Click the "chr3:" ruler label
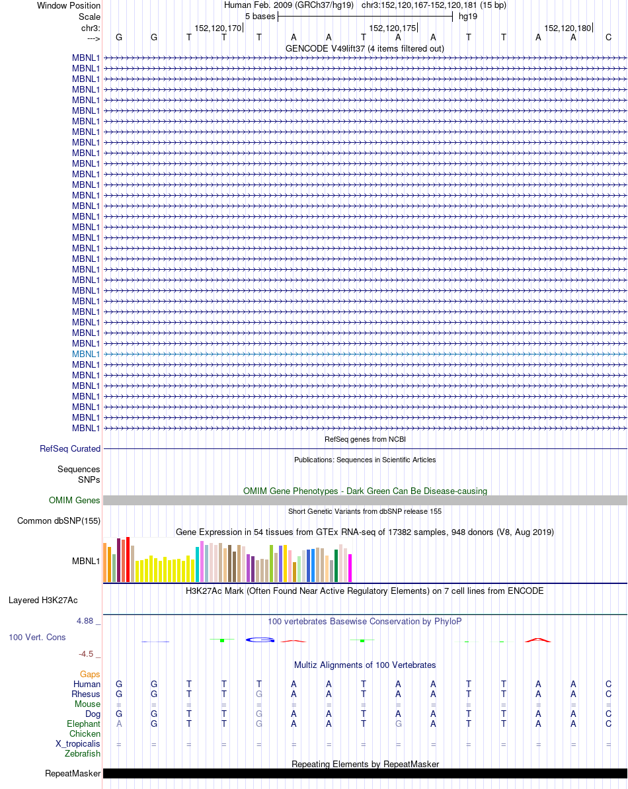Image resolution: width=628 pixels, height=789 pixels. pyautogui.click(x=91, y=28)
